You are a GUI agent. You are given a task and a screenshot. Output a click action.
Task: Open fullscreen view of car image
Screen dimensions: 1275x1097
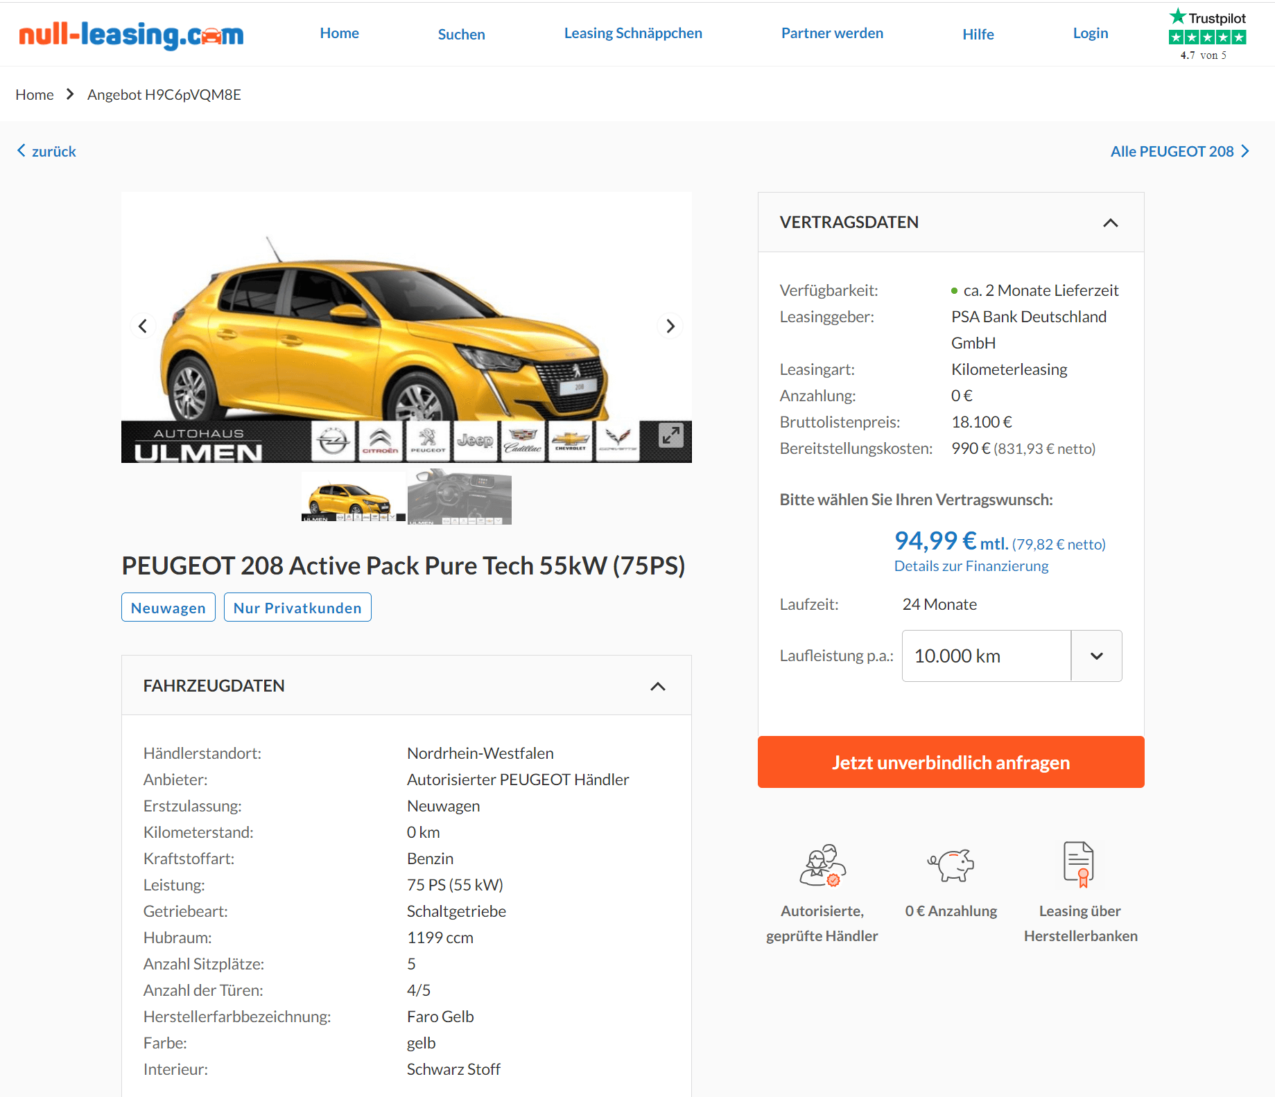tap(670, 435)
